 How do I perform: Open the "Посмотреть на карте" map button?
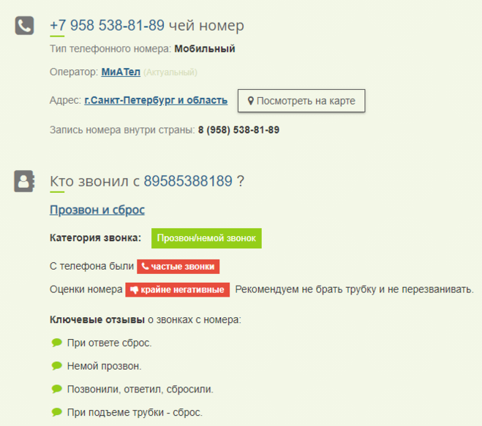pyautogui.click(x=301, y=101)
